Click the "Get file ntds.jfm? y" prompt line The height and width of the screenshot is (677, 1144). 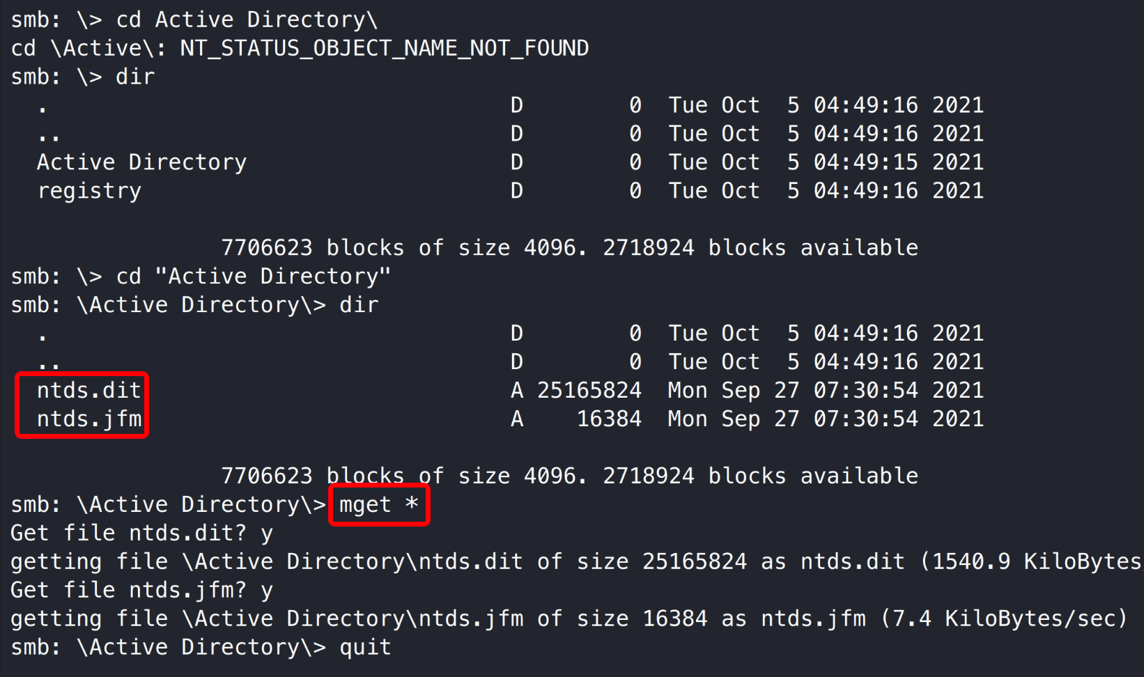coord(141,591)
